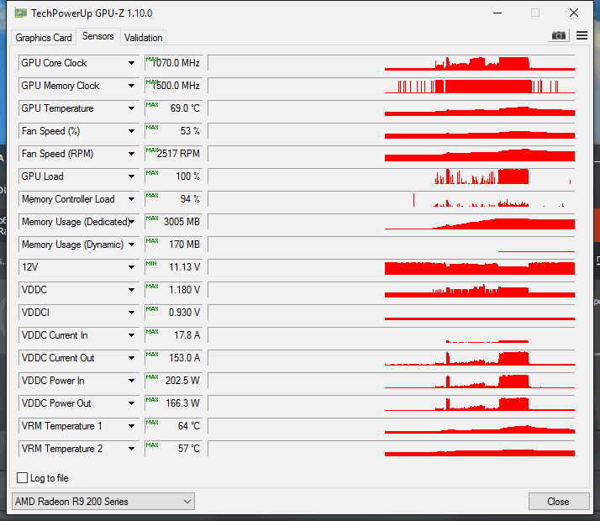Open the Validation tab
This screenshot has height=521, width=600.
143,38
